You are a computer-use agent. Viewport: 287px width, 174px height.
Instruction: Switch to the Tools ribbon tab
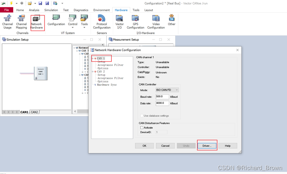[136, 10]
